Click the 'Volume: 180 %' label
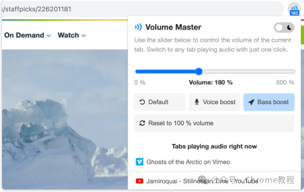Viewport: 304px width, 192px height. [x=211, y=82]
